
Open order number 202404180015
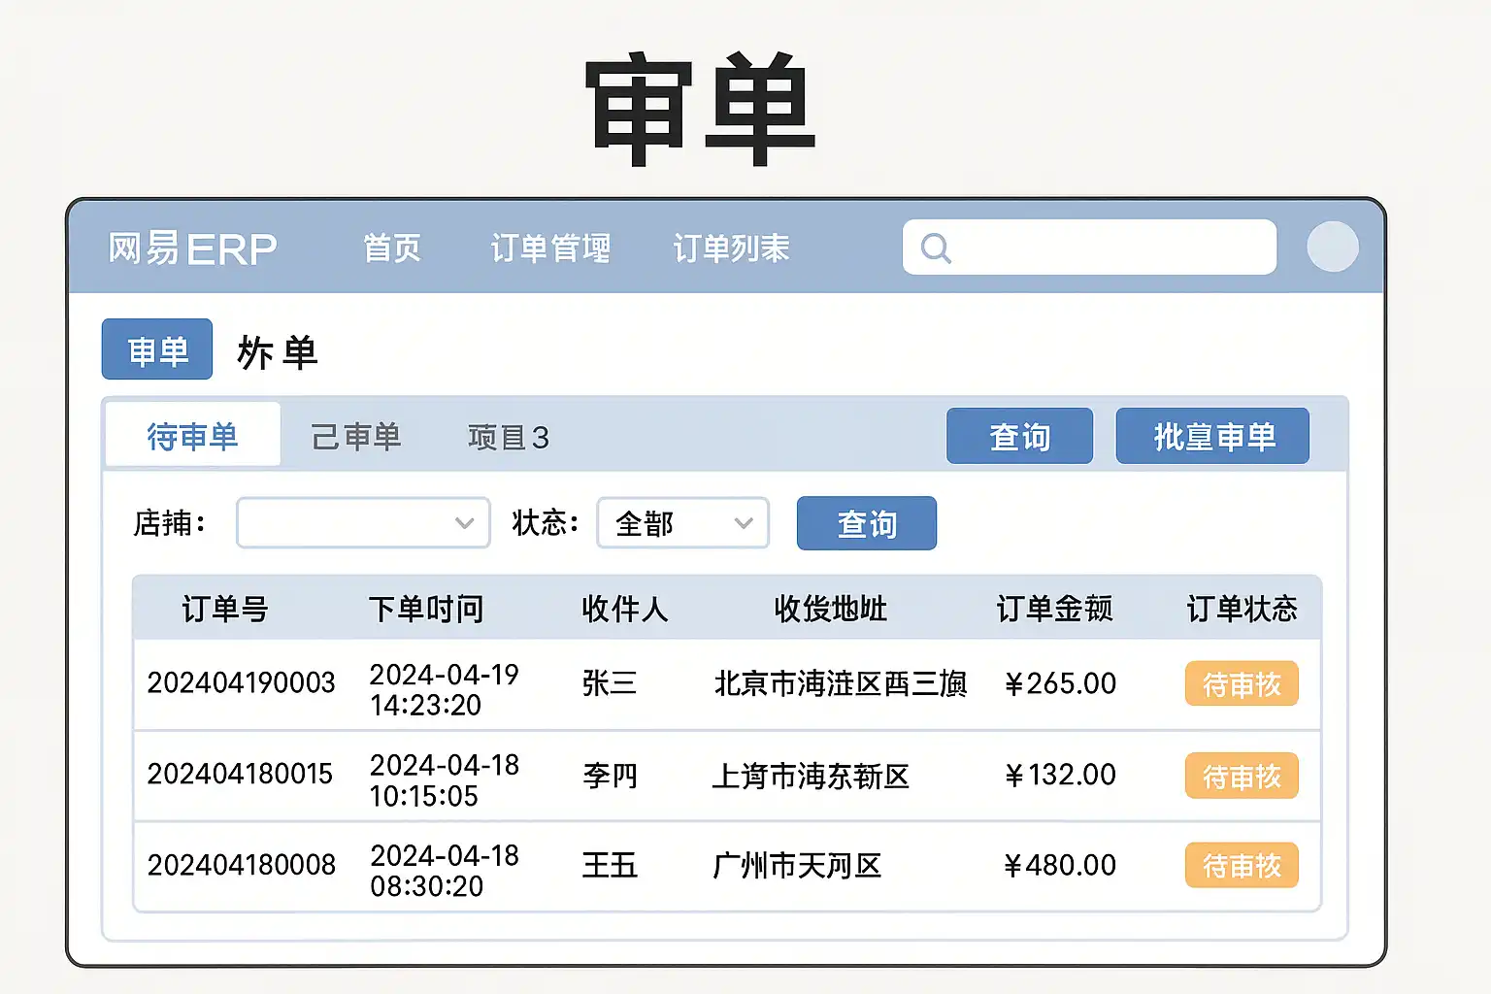pos(240,775)
